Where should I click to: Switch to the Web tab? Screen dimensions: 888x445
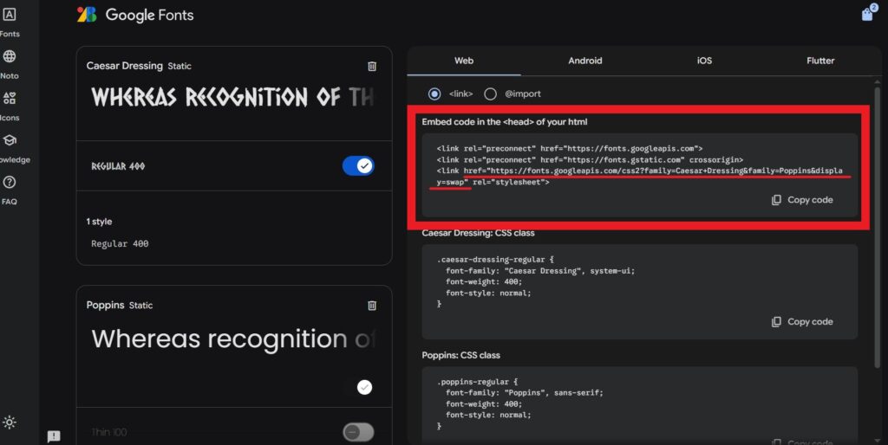(464, 61)
